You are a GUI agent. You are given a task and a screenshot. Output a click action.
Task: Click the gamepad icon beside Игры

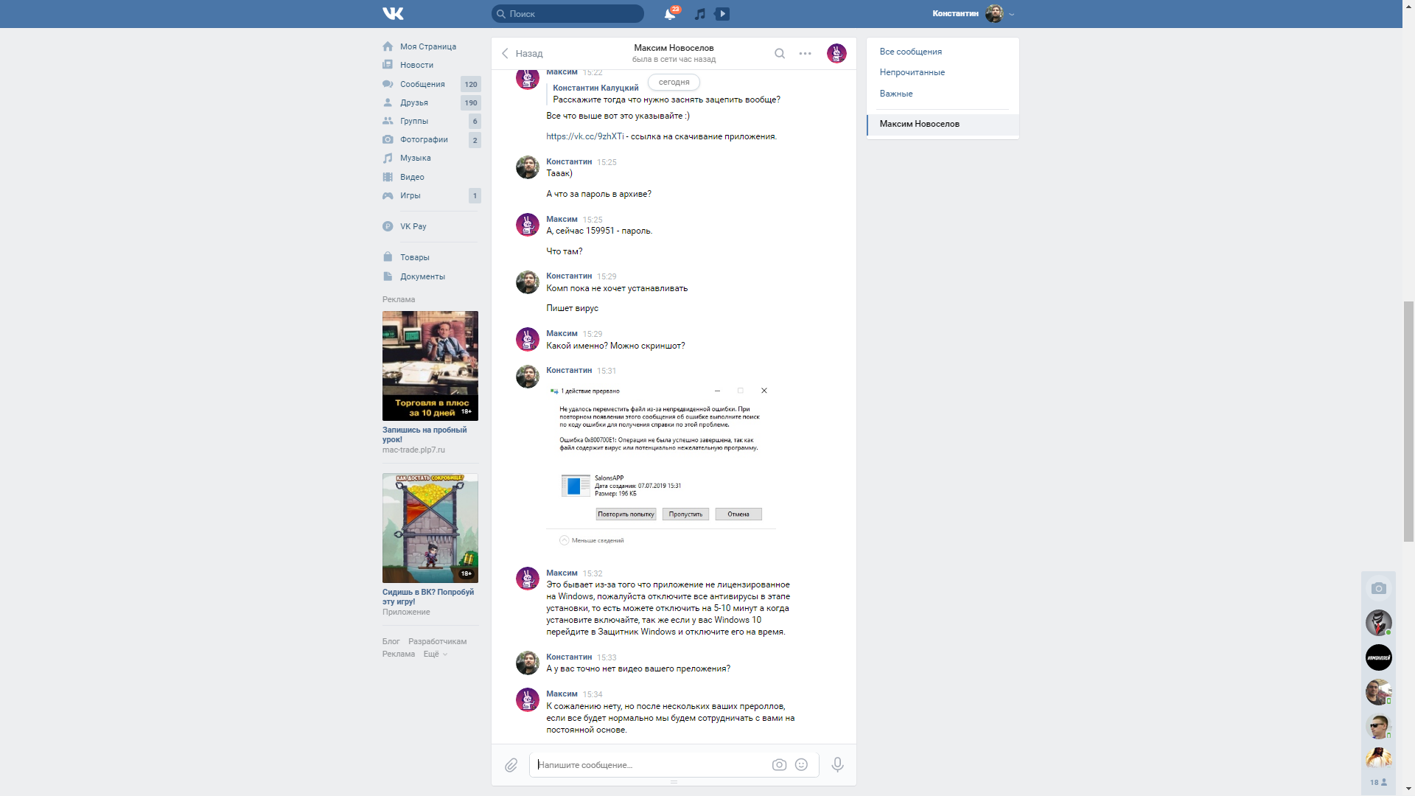tap(388, 195)
